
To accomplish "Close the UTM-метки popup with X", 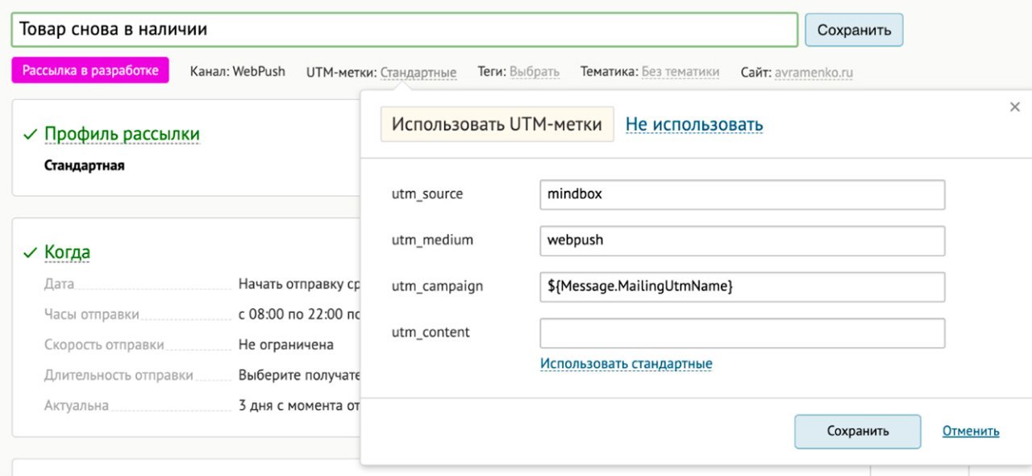I will tap(1015, 106).
